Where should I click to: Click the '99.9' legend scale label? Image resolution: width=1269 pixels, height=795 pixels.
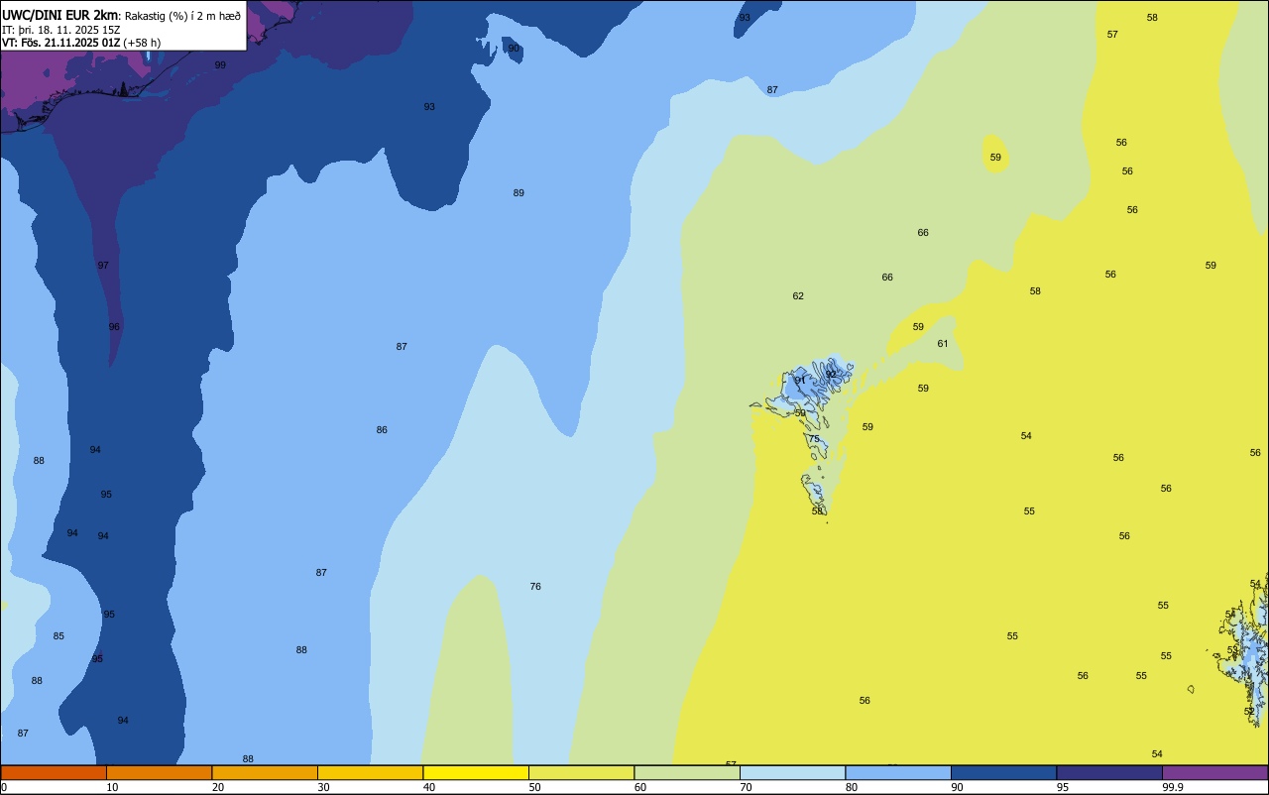[x=1174, y=787]
